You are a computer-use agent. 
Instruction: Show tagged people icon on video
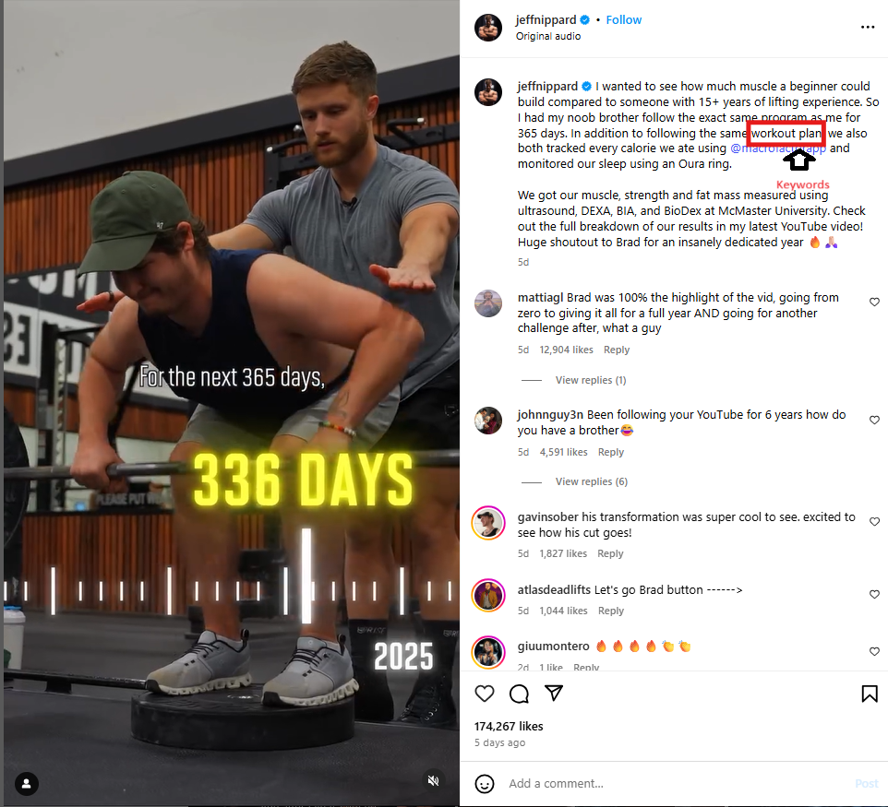tap(27, 784)
